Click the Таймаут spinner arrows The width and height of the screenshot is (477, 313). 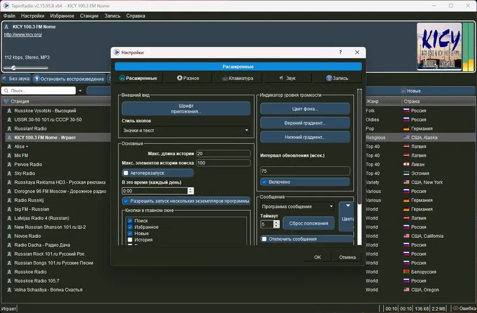(x=276, y=224)
